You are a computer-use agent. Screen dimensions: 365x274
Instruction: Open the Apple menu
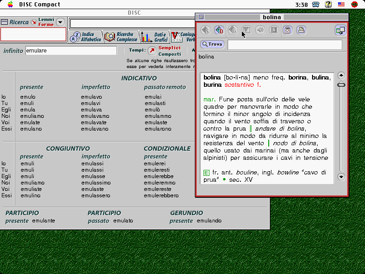click(x=10, y=4)
